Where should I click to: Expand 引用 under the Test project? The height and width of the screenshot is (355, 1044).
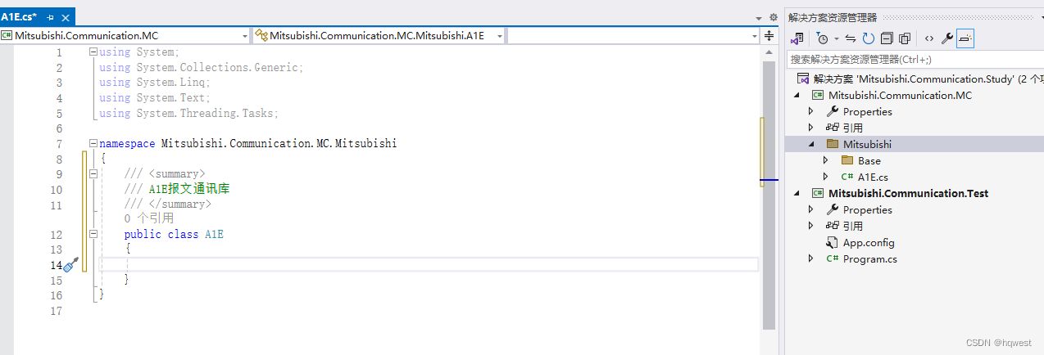click(x=811, y=227)
